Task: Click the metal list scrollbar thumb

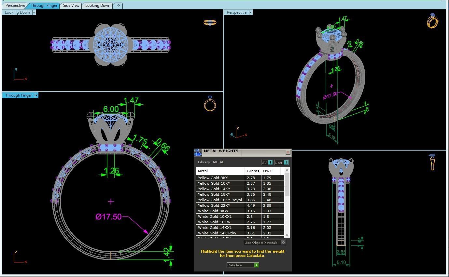Action: pyautogui.click(x=287, y=184)
